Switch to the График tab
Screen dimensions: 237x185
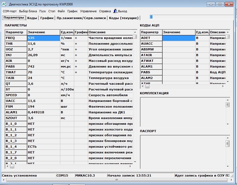47,18
